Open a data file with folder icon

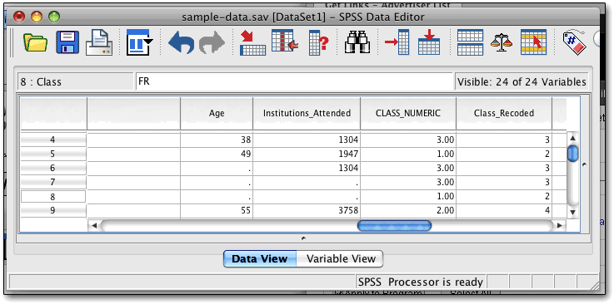click(35, 42)
